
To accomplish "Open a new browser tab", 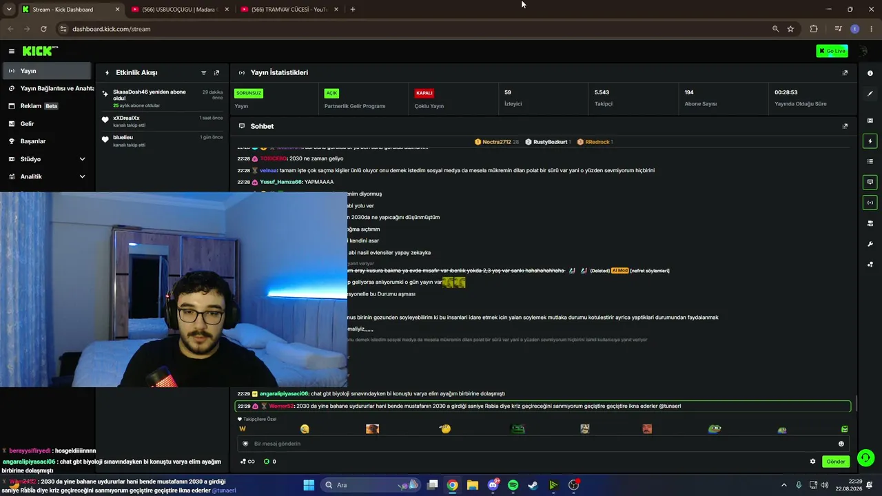I will click(x=353, y=10).
